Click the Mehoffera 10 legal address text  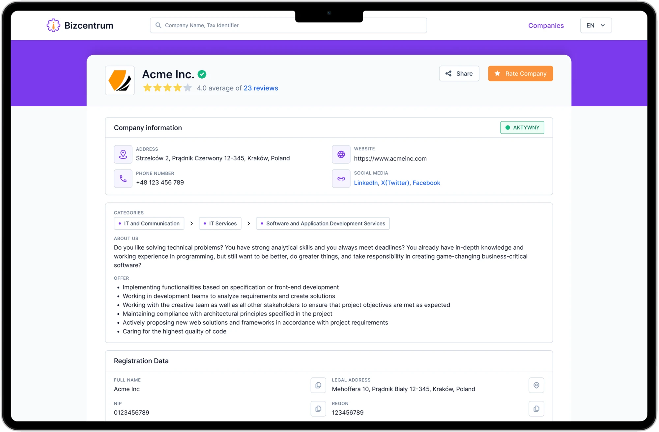click(x=403, y=389)
